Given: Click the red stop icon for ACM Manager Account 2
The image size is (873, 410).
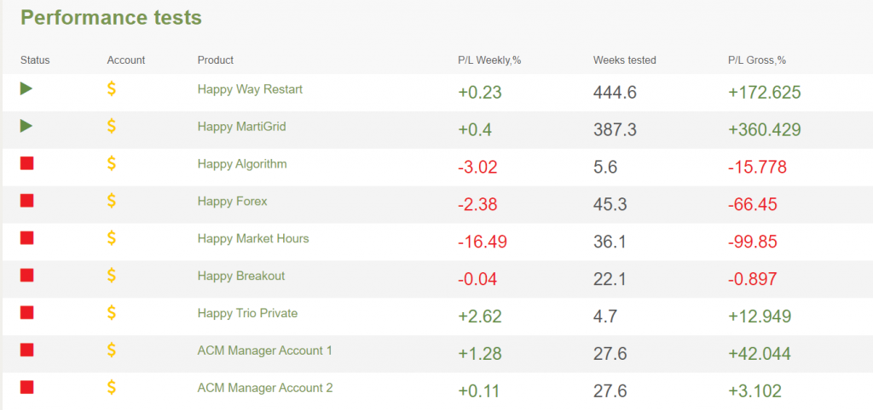Looking at the screenshot, I should (26, 387).
